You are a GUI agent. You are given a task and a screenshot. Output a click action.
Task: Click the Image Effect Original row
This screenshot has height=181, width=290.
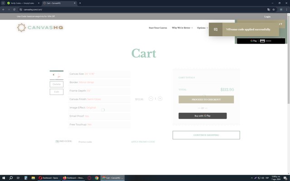[x=99, y=108]
